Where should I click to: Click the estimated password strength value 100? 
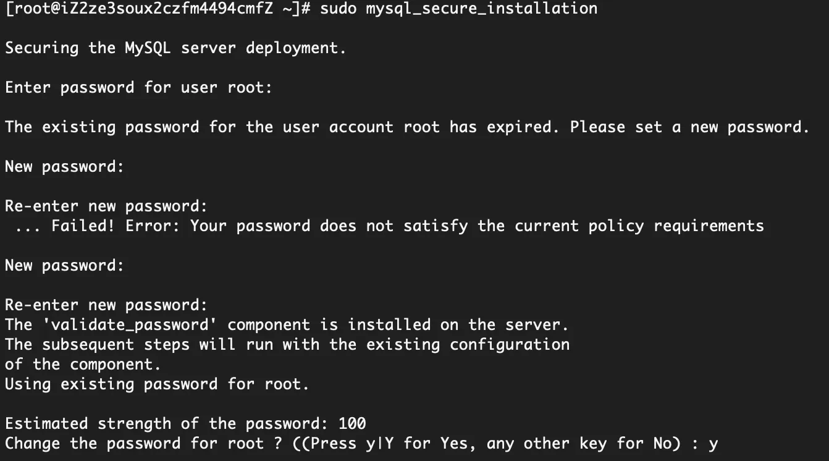pos(352,424)
